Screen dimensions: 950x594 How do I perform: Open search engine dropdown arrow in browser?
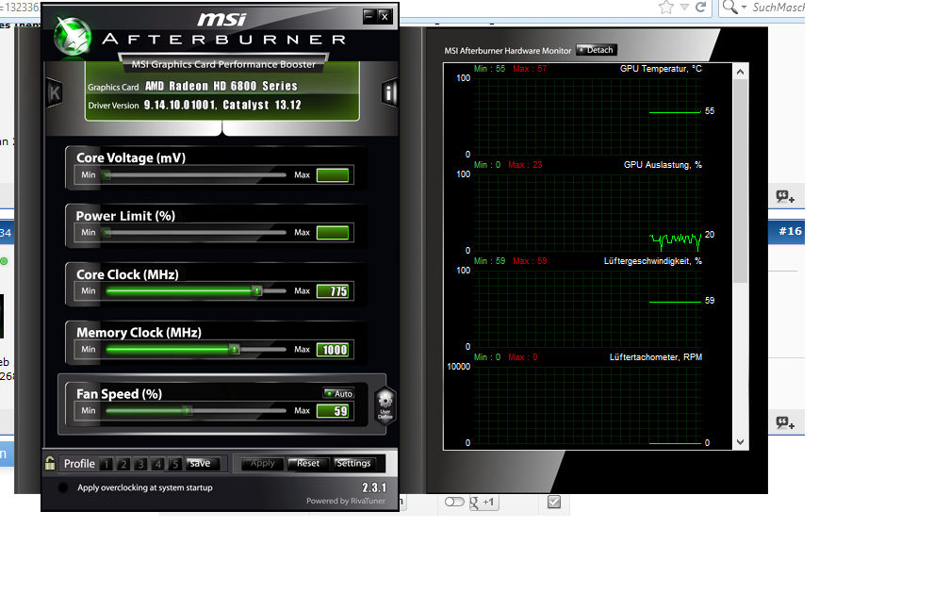744,8
